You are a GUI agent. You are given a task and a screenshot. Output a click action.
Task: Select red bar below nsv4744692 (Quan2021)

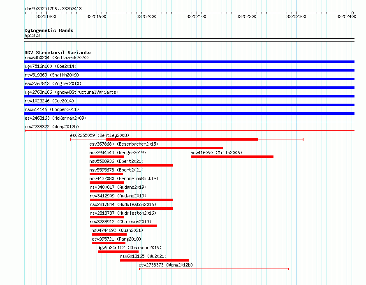click(x=109, y=234)
